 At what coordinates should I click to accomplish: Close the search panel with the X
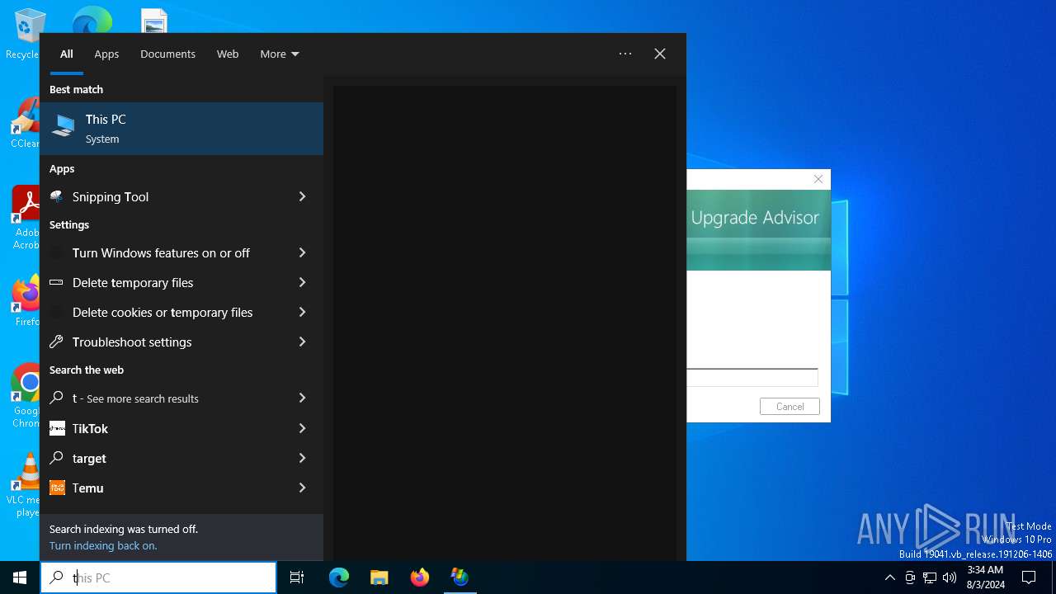[x=660, y=54]
